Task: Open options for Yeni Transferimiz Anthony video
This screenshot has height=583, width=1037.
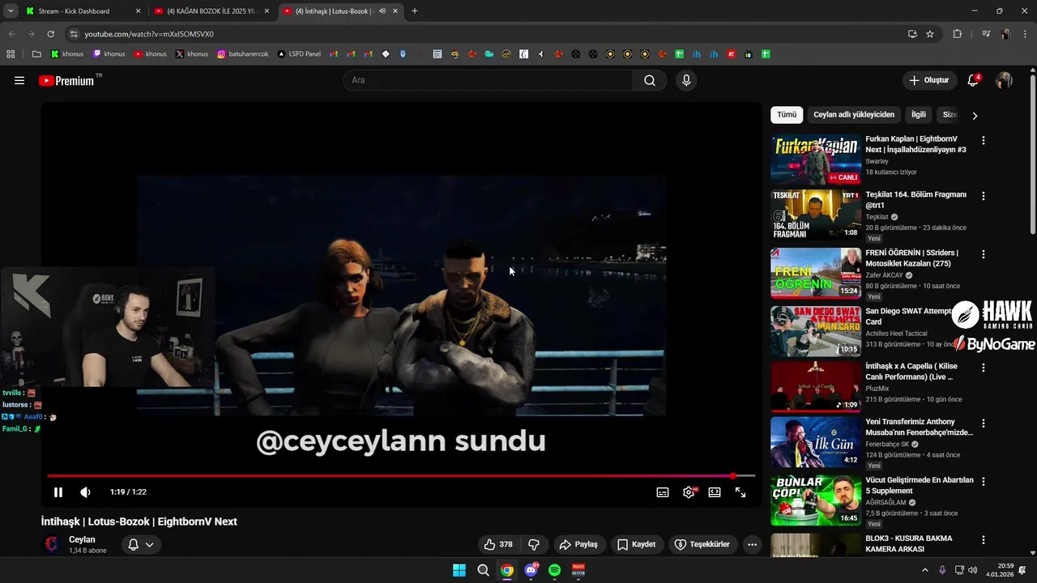Action: click(x=984, y=423)
